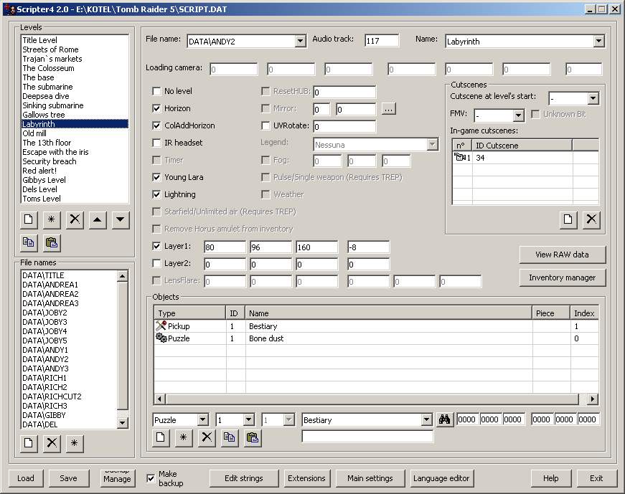Select the Pickup Bestiary object row icon

(161, 326)
